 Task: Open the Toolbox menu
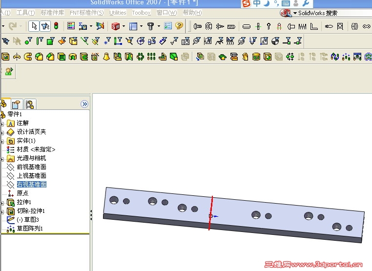coord(141,13)
